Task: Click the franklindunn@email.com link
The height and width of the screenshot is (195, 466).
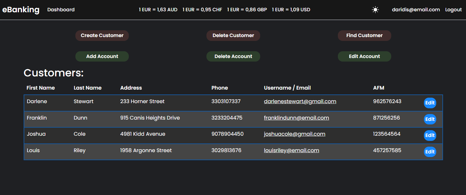Action: (296, 118)
